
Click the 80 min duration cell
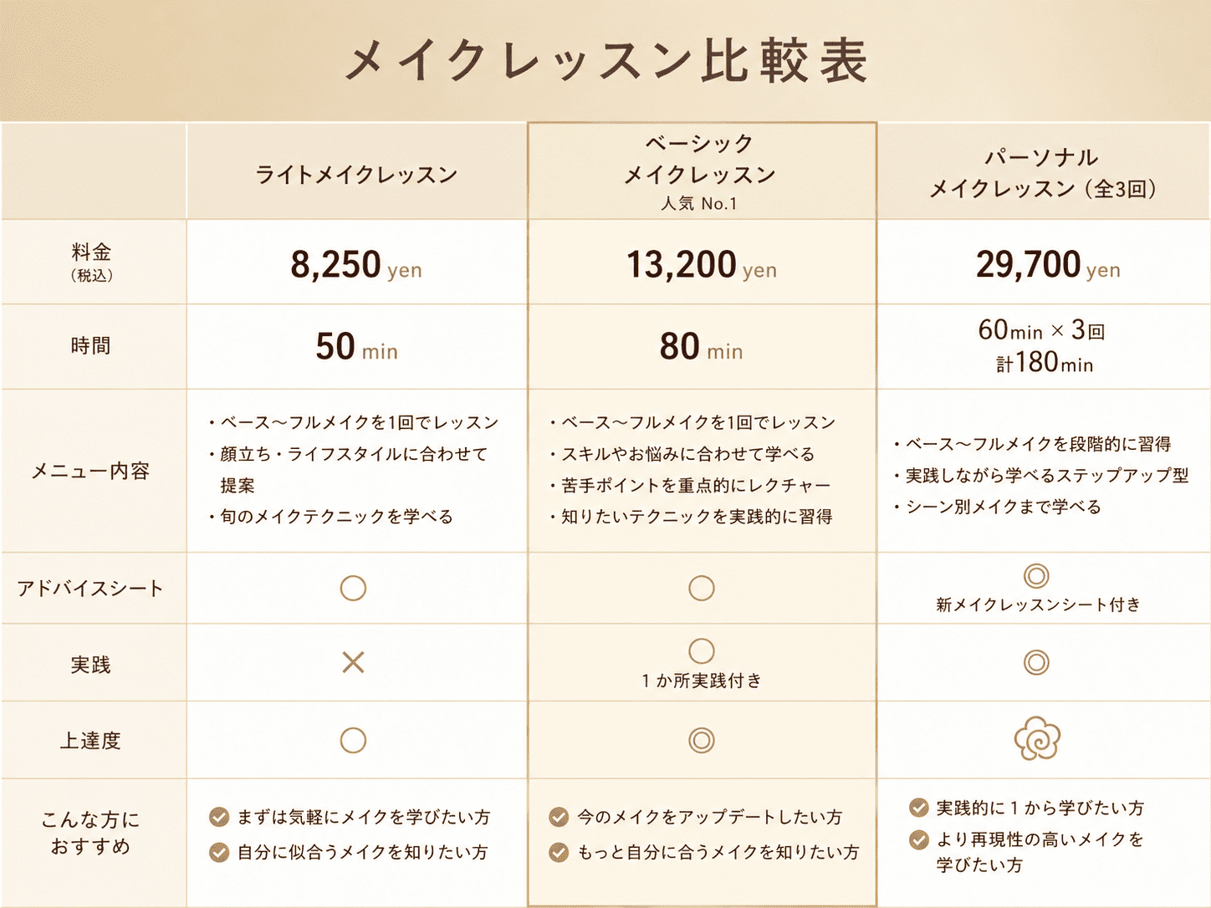(x=702, y=347)
